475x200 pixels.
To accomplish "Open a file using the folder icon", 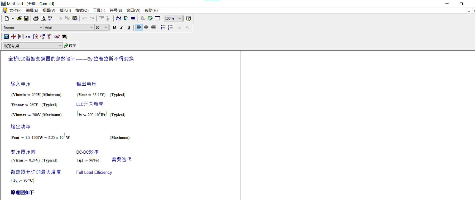I will [19, 18].
